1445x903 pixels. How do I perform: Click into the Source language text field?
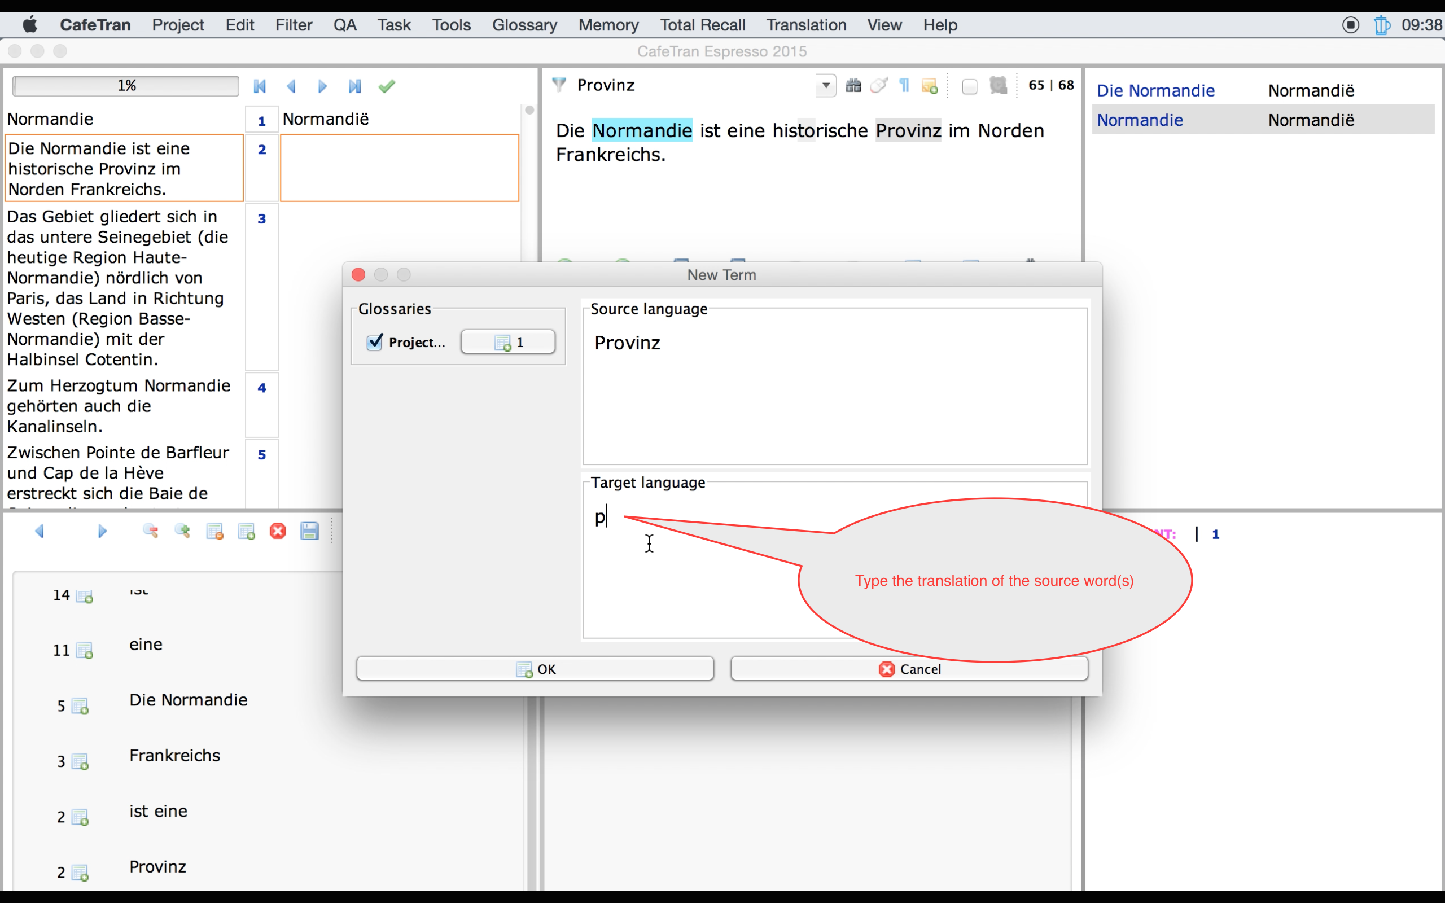pyautogui.click(x=834, y=388)
